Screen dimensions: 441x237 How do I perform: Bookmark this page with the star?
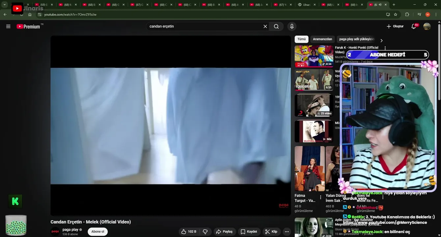pos(396,14)
